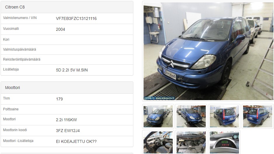Image resolution: width=274 pixels, height=154 pixels.
Task: Open the large Citroen C8 main photo
Action: pos(208,51)
